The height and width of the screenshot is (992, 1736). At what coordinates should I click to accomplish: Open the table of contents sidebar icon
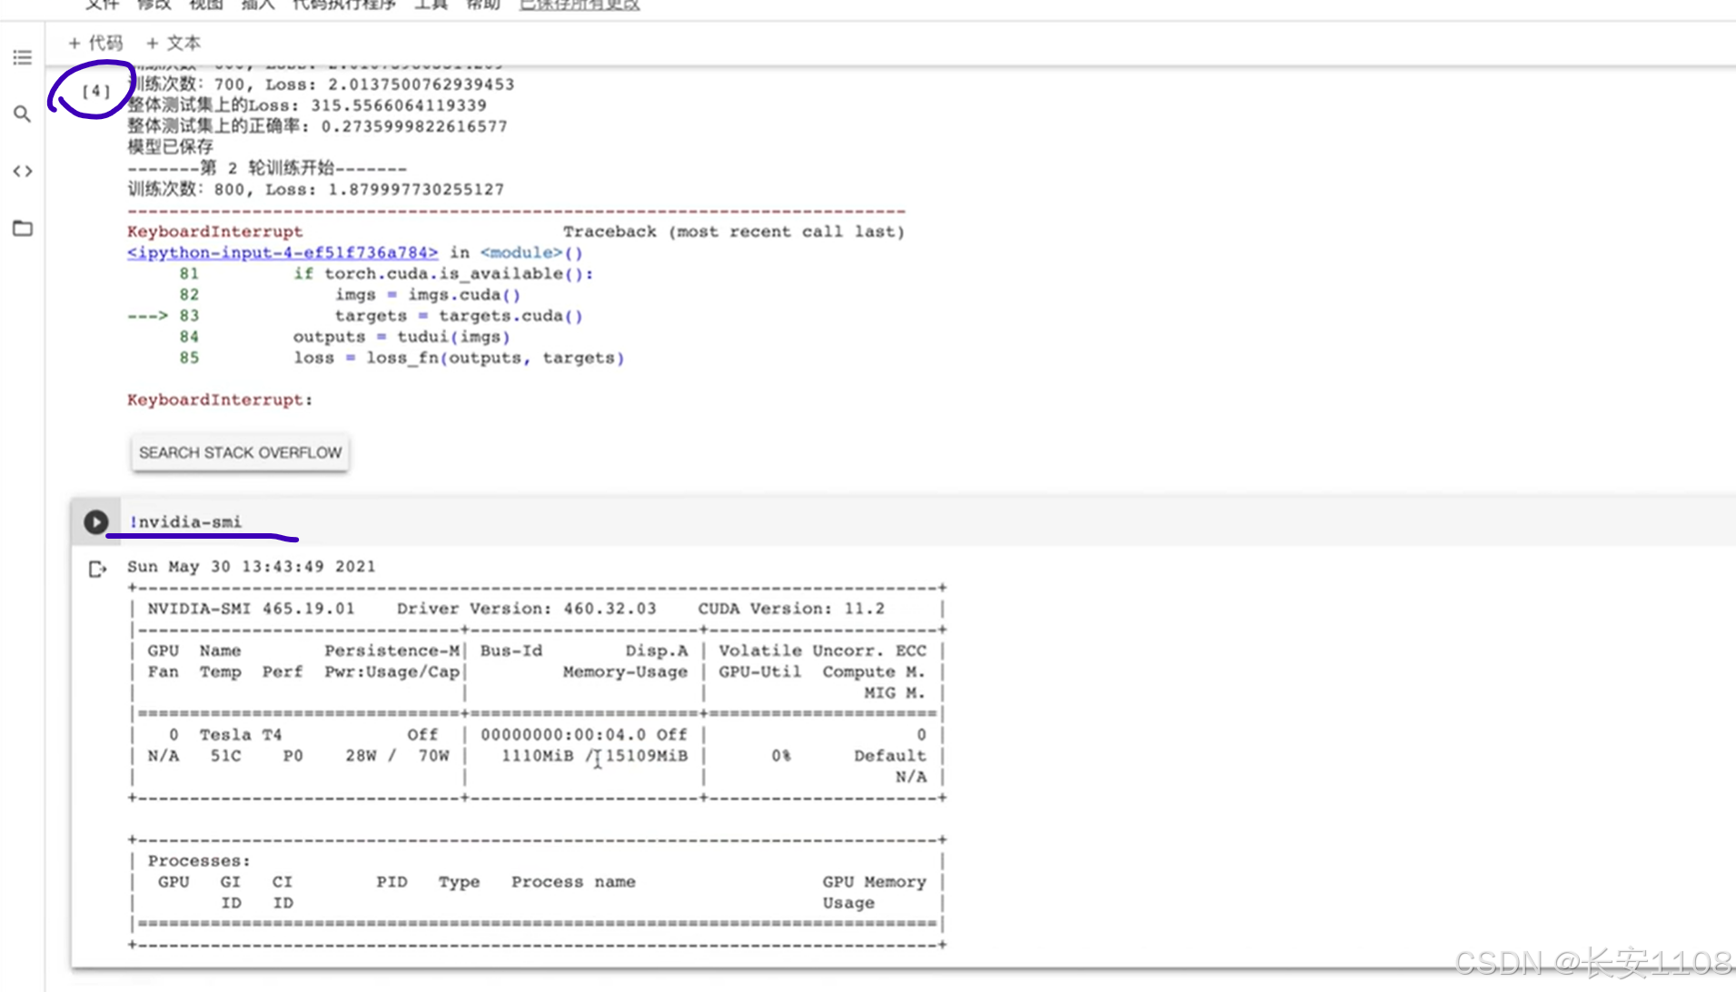tap(23, 58)
